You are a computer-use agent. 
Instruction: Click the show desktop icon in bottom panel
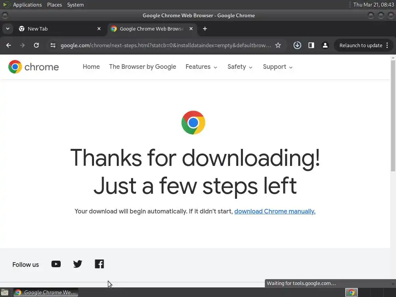[x=5, y=292]
